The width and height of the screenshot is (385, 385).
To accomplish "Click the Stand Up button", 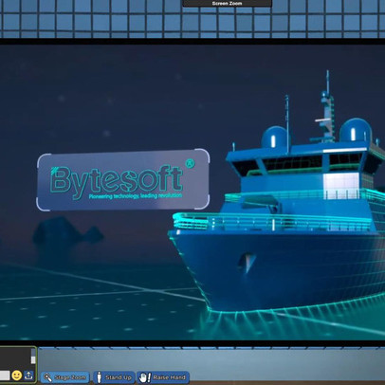I will click(x=114, y=377).
